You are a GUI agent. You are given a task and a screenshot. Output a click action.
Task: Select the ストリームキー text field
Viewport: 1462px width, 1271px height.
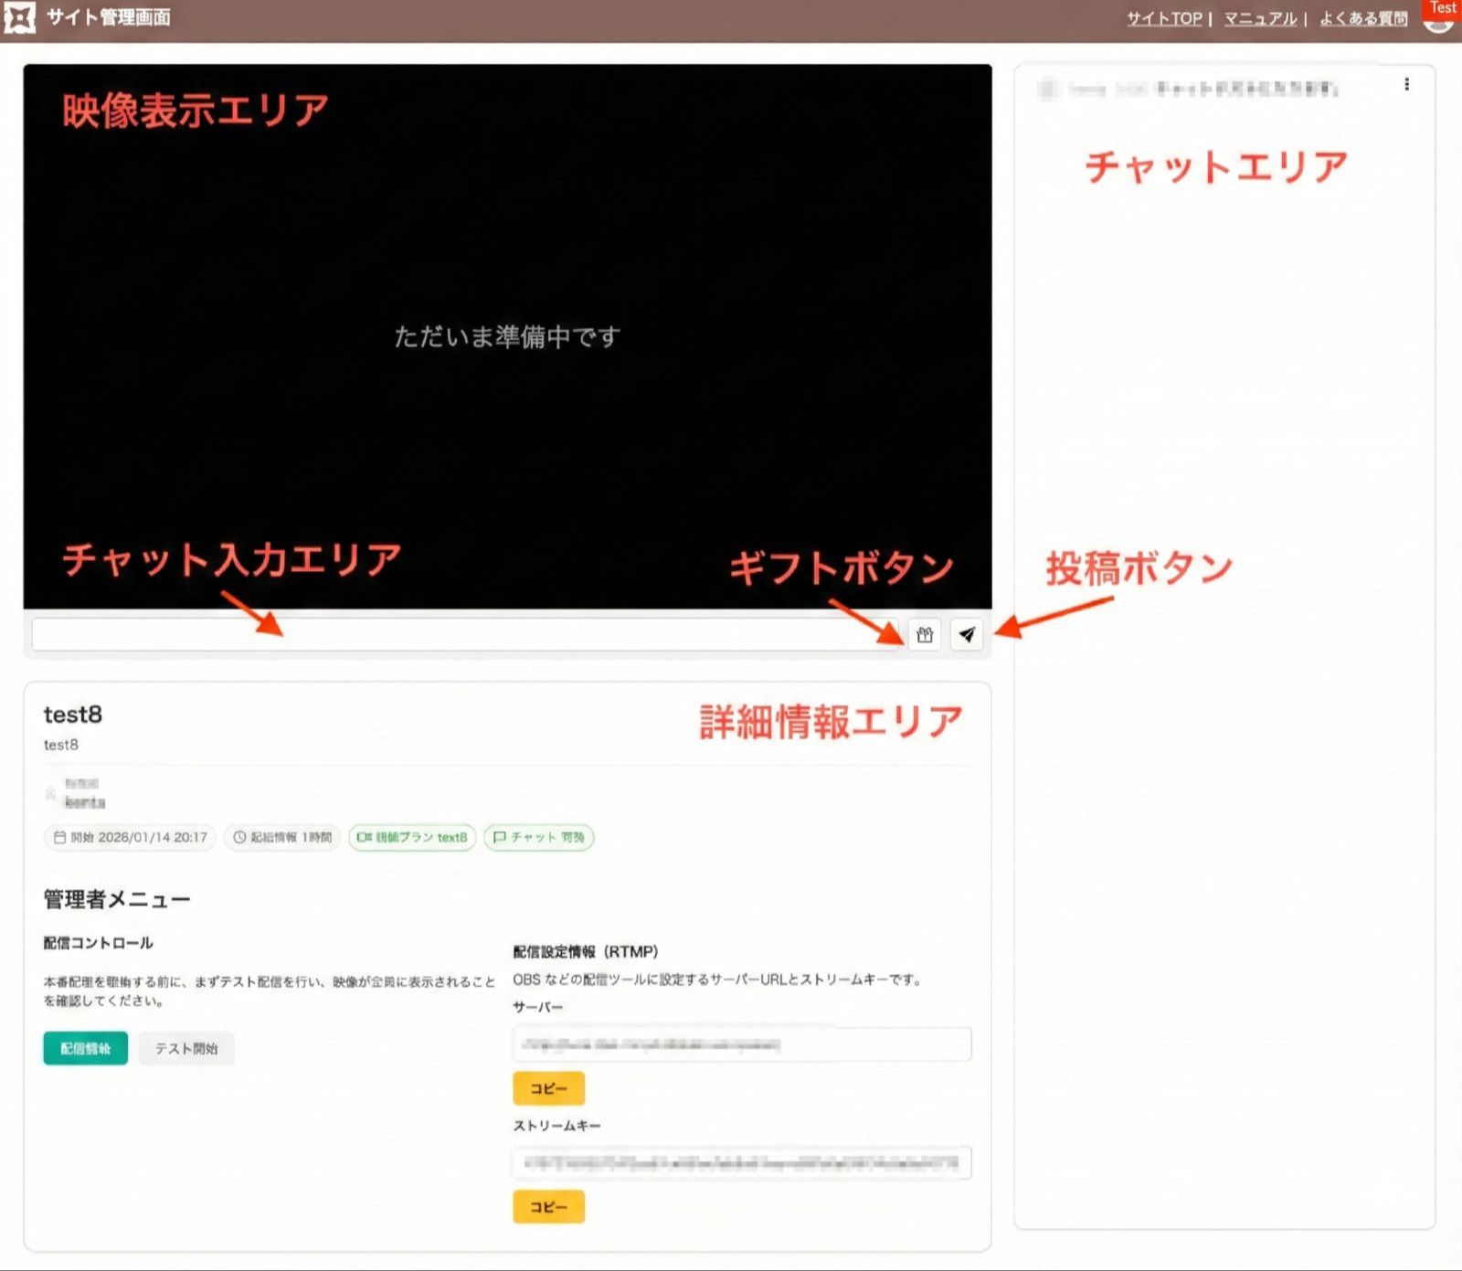pos(741,1163)
